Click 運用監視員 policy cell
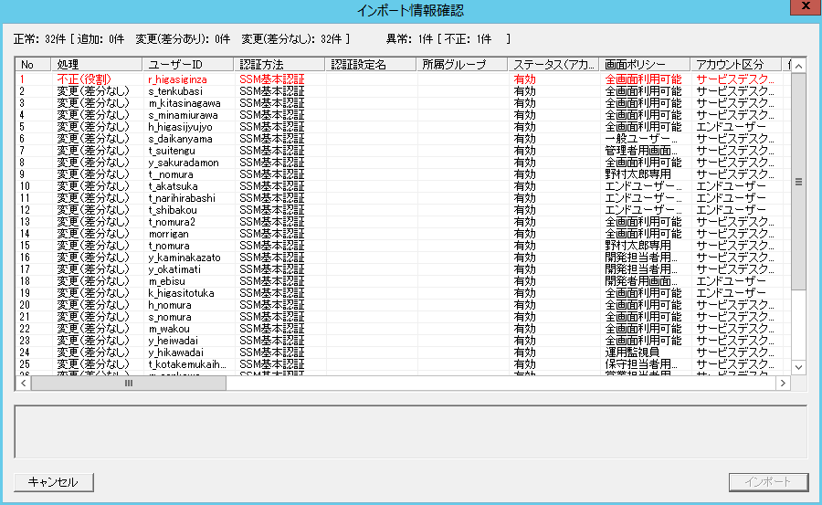 coord(632,352)
